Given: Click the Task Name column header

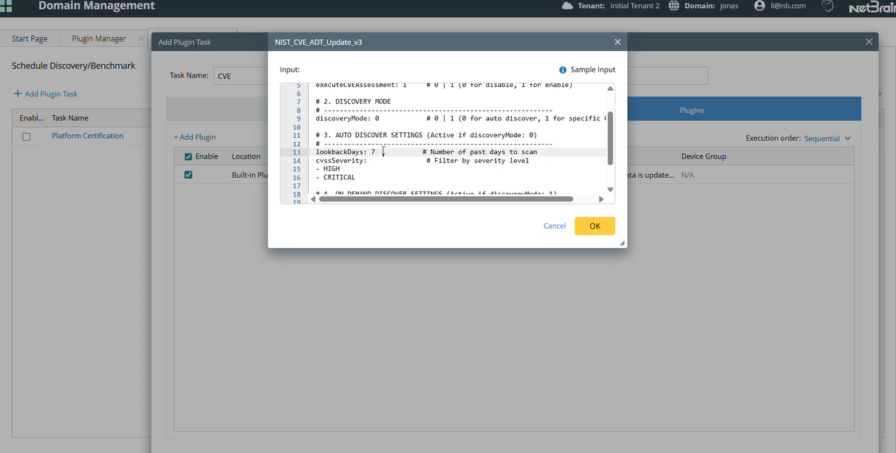Looking at the screenshot, I should pyautogui.click(x=70, y=118).
